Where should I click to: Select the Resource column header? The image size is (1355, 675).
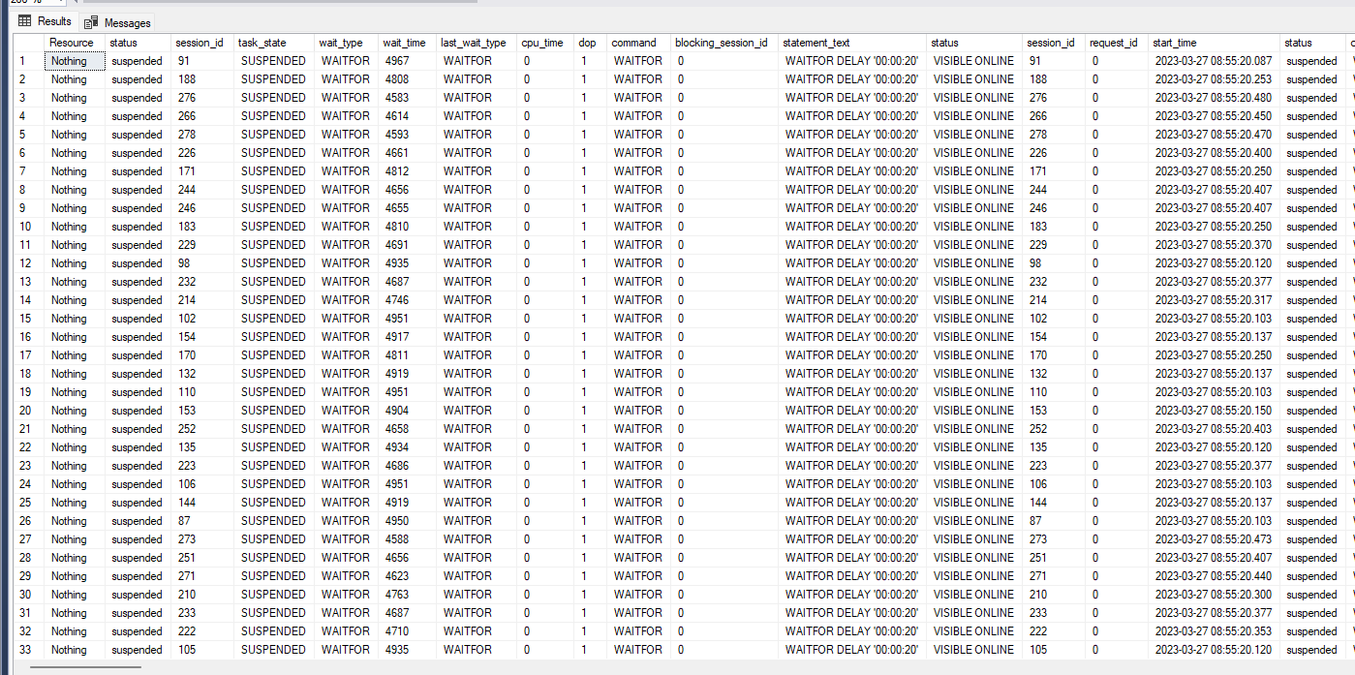75,43
